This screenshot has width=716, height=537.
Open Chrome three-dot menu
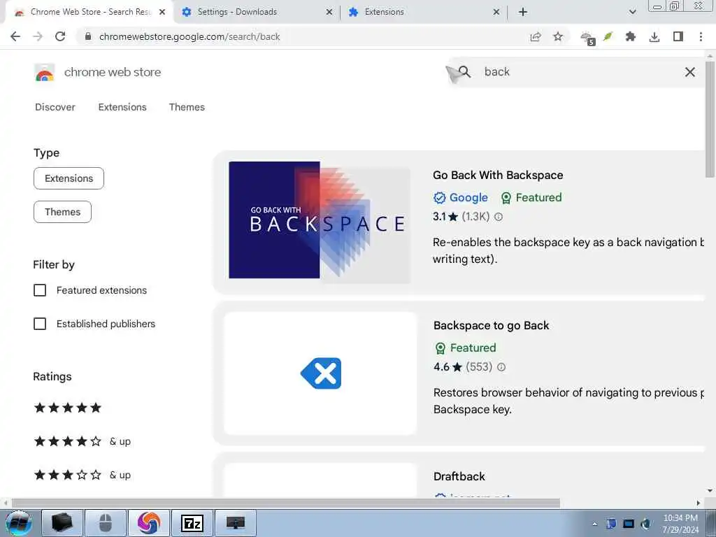click(701, 36)
